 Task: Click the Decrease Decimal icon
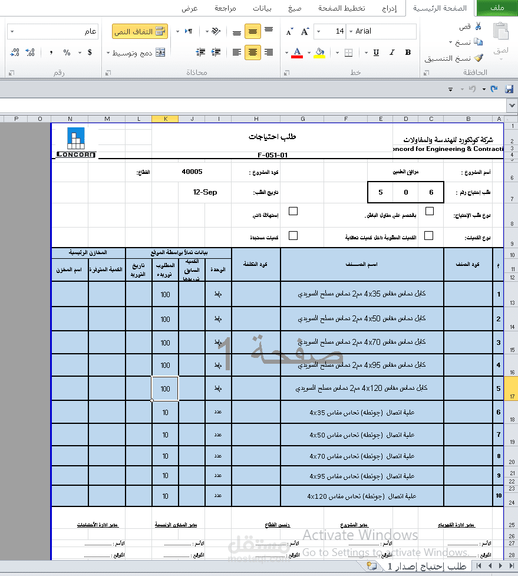[15, 52]
